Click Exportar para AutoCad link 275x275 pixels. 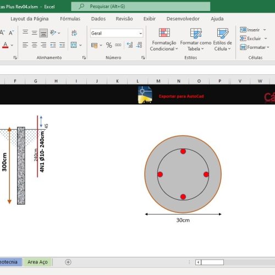pos(182,96)
